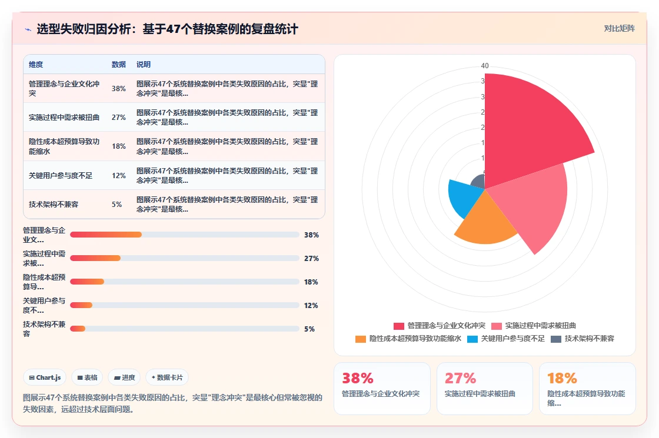Toggle 实施过程中需求被扭曲 legend swatch
The image size is (659, 438).
(497, 326)
